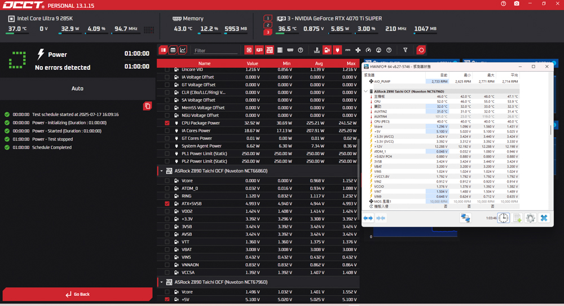Expand all sensors in HWiNFO with blue arrows
The height and width of the screenshot is (306, 564).
click(x=368, y=218)
